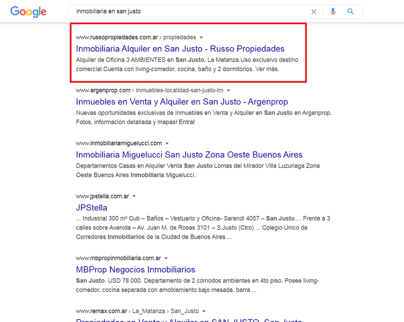This screenshot has width=404, height=322.
Task: Open dropdown arrow next to remax.com.ar URL
Action: tap(204, 311)
